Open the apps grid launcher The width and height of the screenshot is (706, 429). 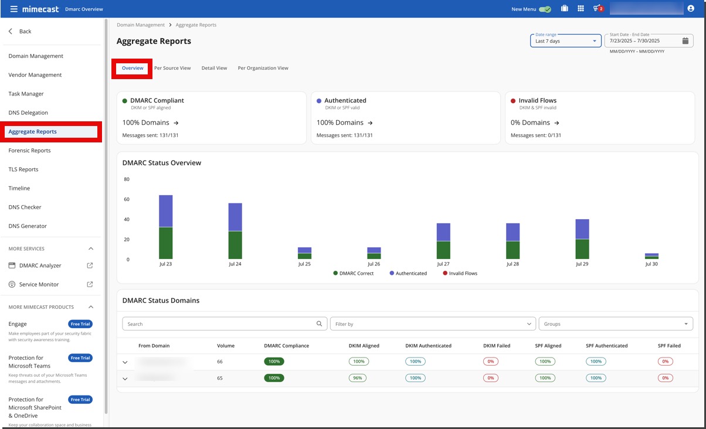tap(581, 9)
